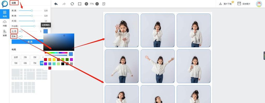Click the 77% zoom level text

point(92,4)
